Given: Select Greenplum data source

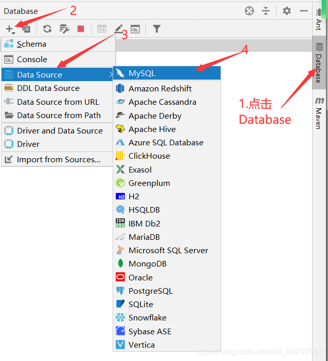Looking at the screenshot, I should (x=167, y=183).
